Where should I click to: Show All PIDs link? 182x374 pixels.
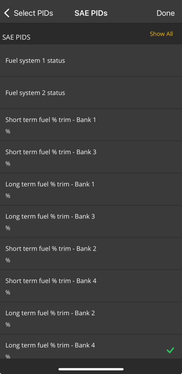(x=161, y=34)
